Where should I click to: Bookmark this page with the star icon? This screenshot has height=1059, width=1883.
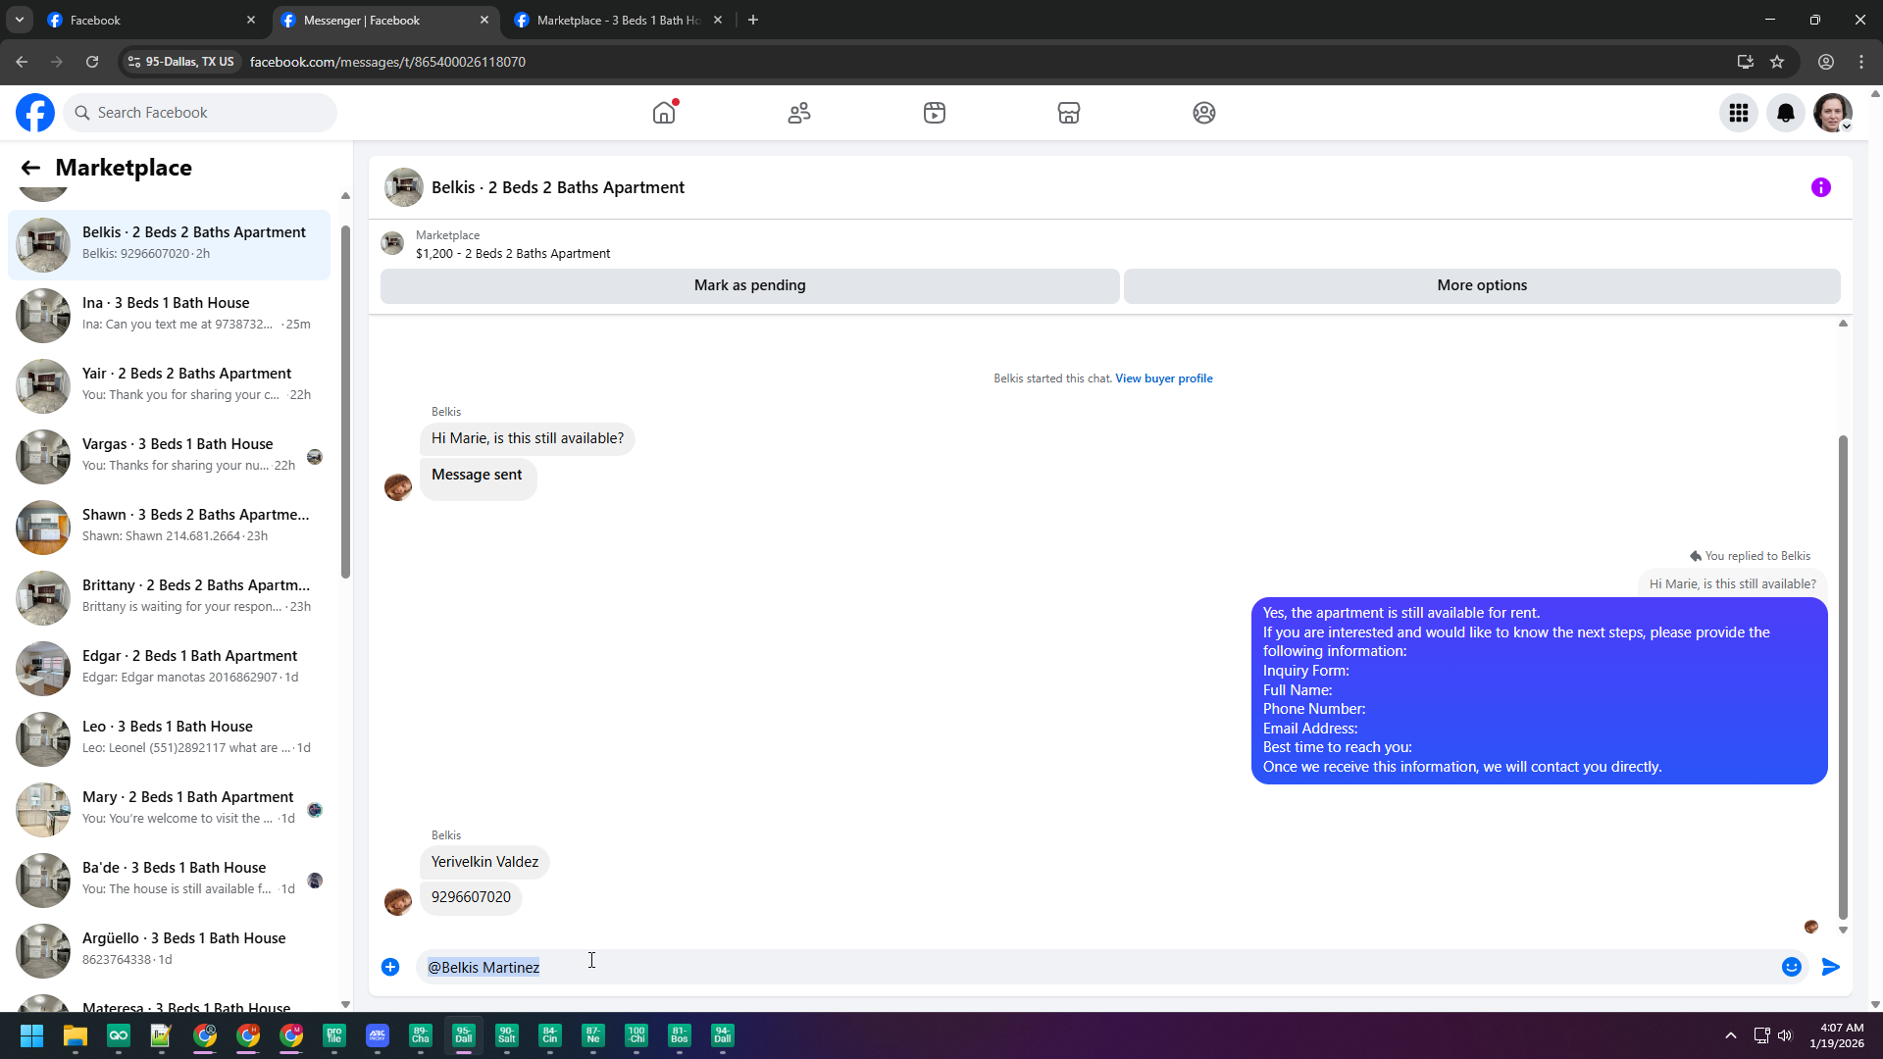click(1777, 62)
